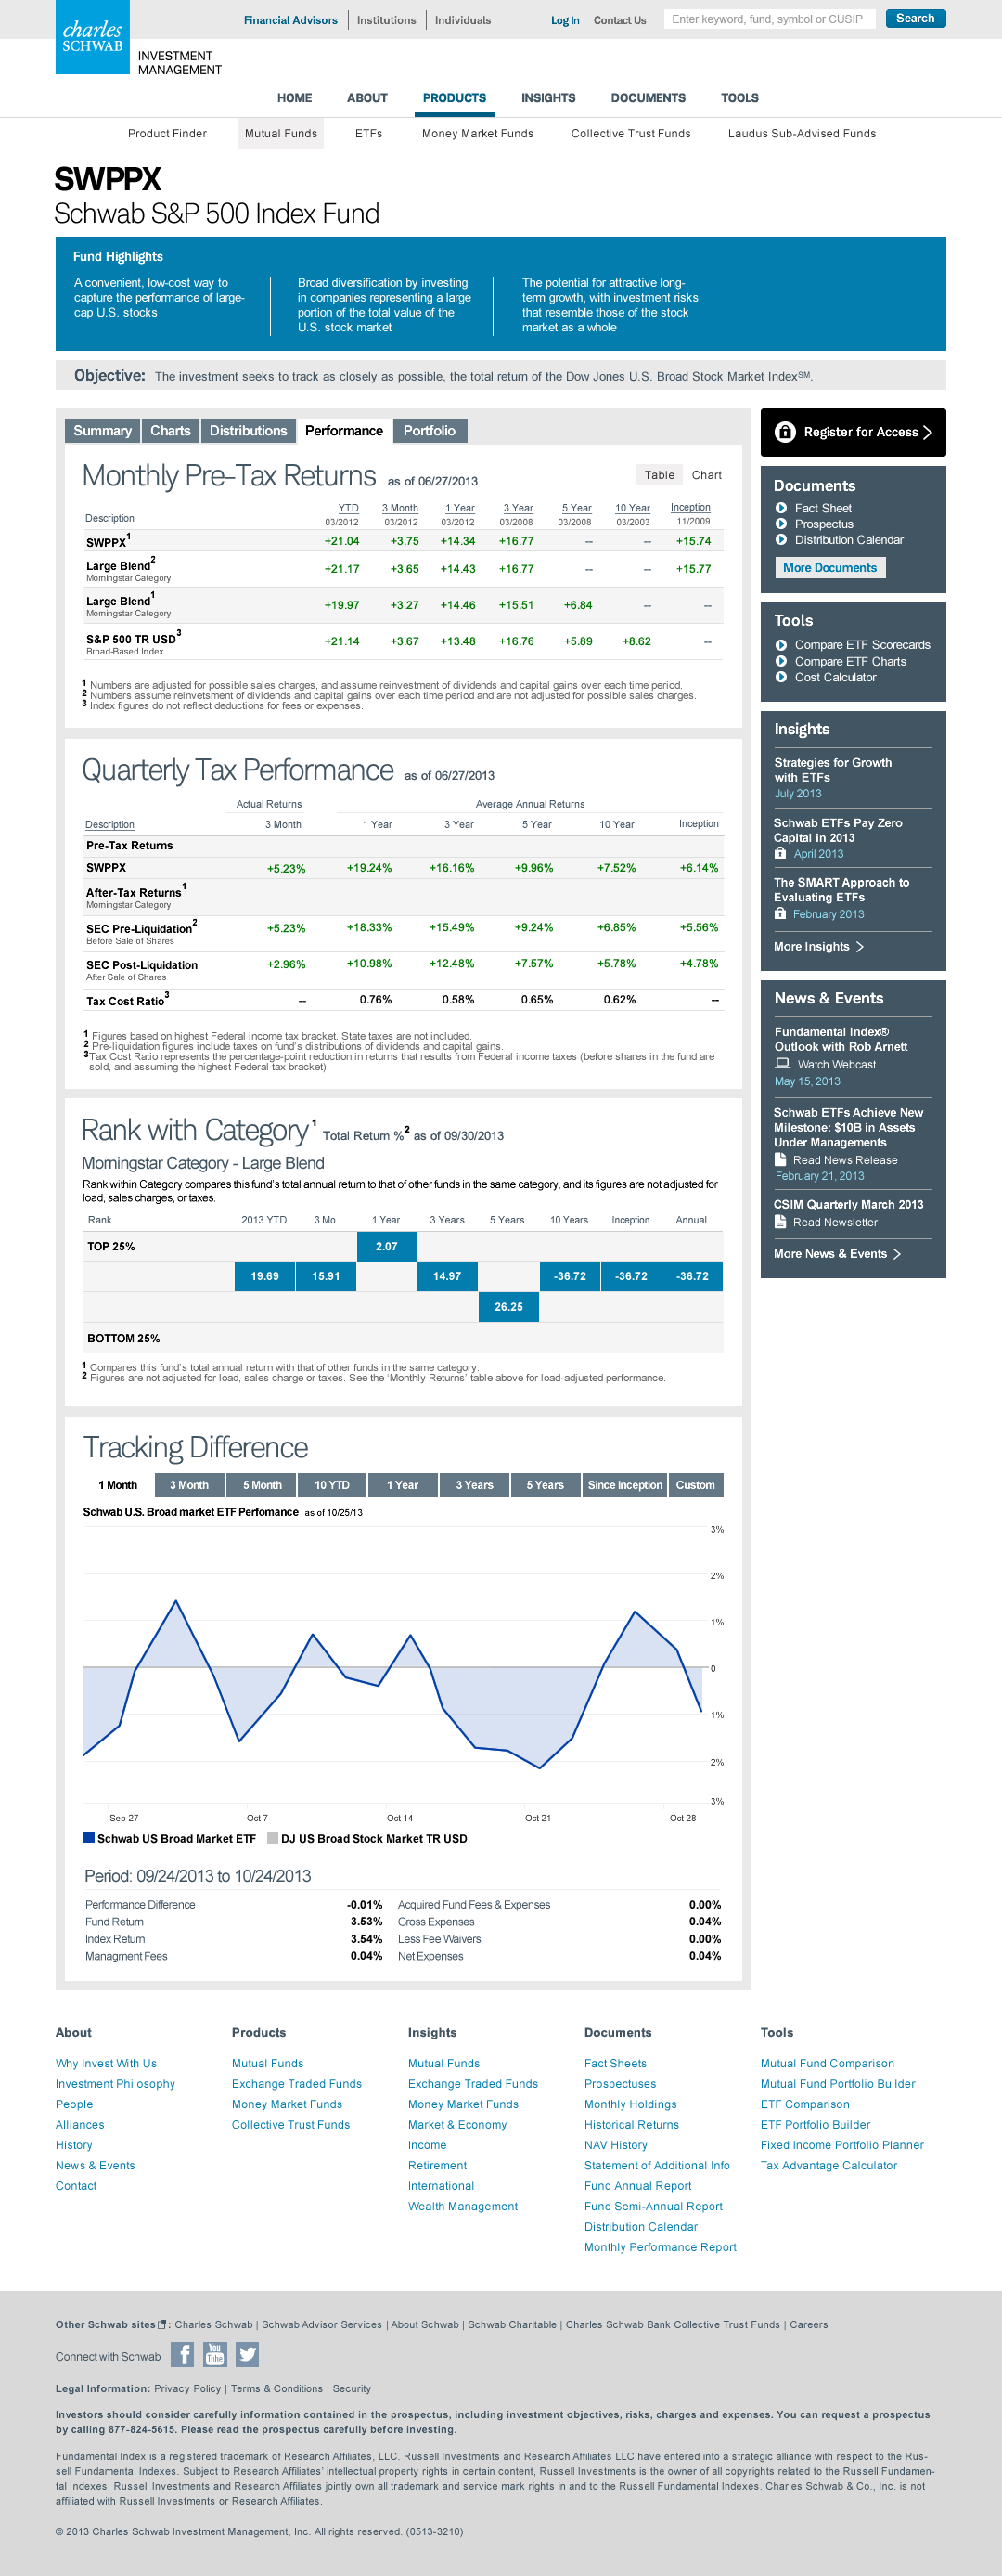The image size is (1002, 2576).
Task: Open Schwab's YouTube channel icon
Action: [215, 2355]
